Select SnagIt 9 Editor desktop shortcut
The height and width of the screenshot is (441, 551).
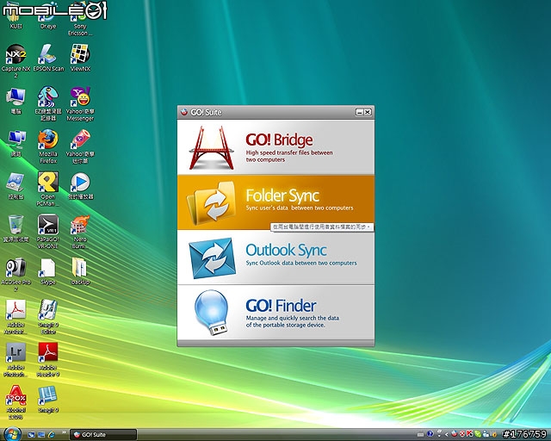coord(48,317)
